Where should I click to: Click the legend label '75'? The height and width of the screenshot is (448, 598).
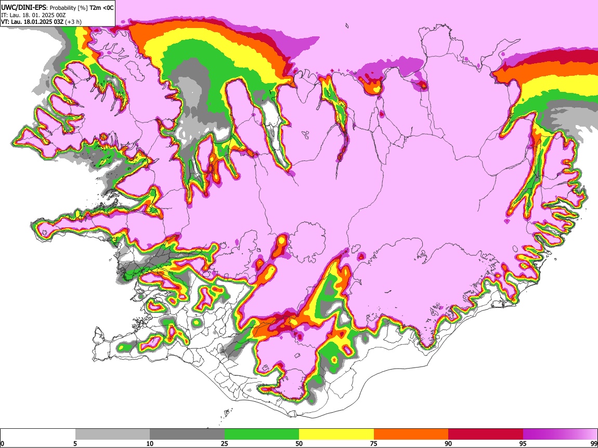click(374, 443)
